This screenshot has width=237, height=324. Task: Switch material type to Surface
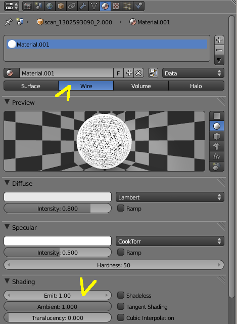(x=31, y=86)
